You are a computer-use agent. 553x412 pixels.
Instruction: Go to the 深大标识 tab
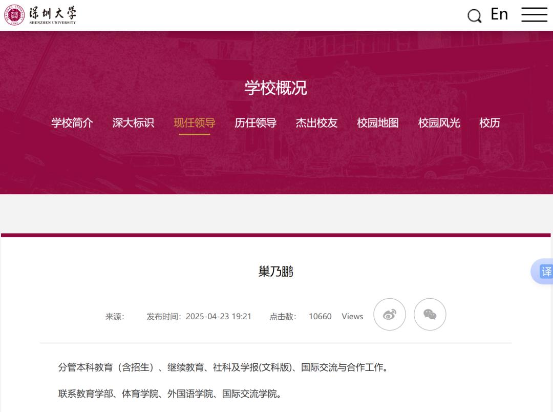click(x=133, y=123)
